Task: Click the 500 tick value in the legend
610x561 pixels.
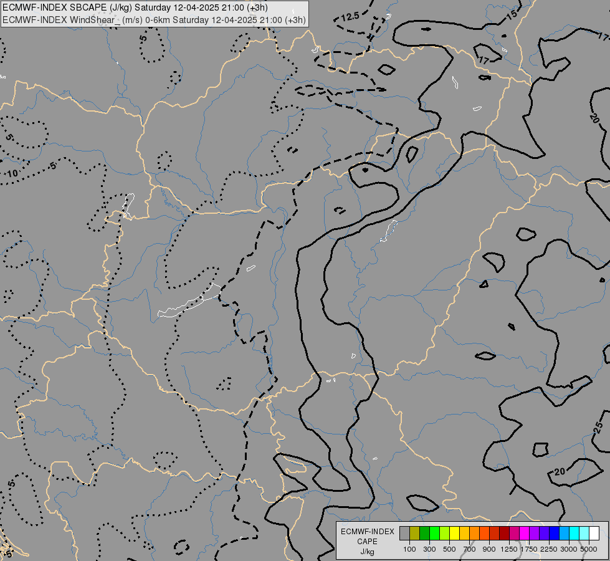Action: point(449,549)
